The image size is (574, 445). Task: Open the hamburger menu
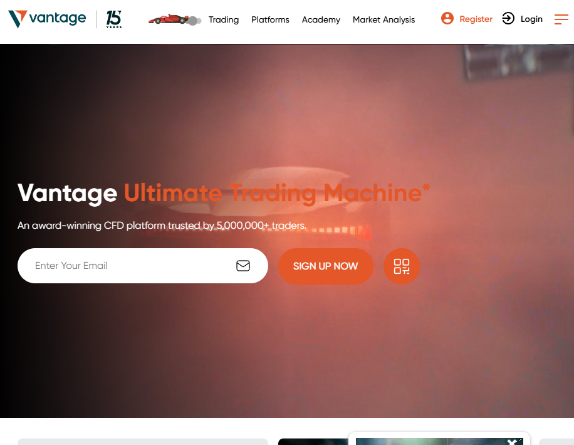[x=561, y=19]
